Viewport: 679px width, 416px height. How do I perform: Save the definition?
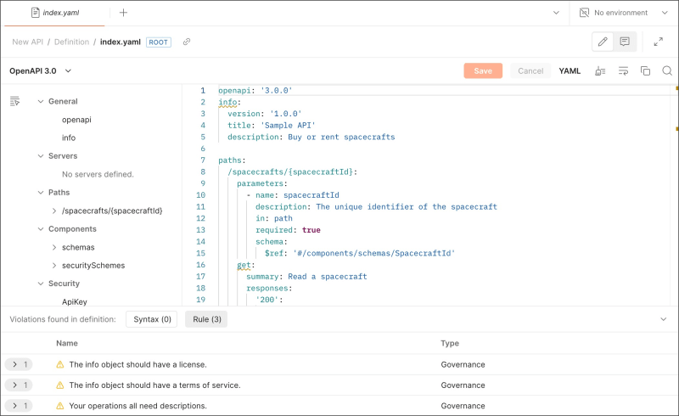pos(483,71)
